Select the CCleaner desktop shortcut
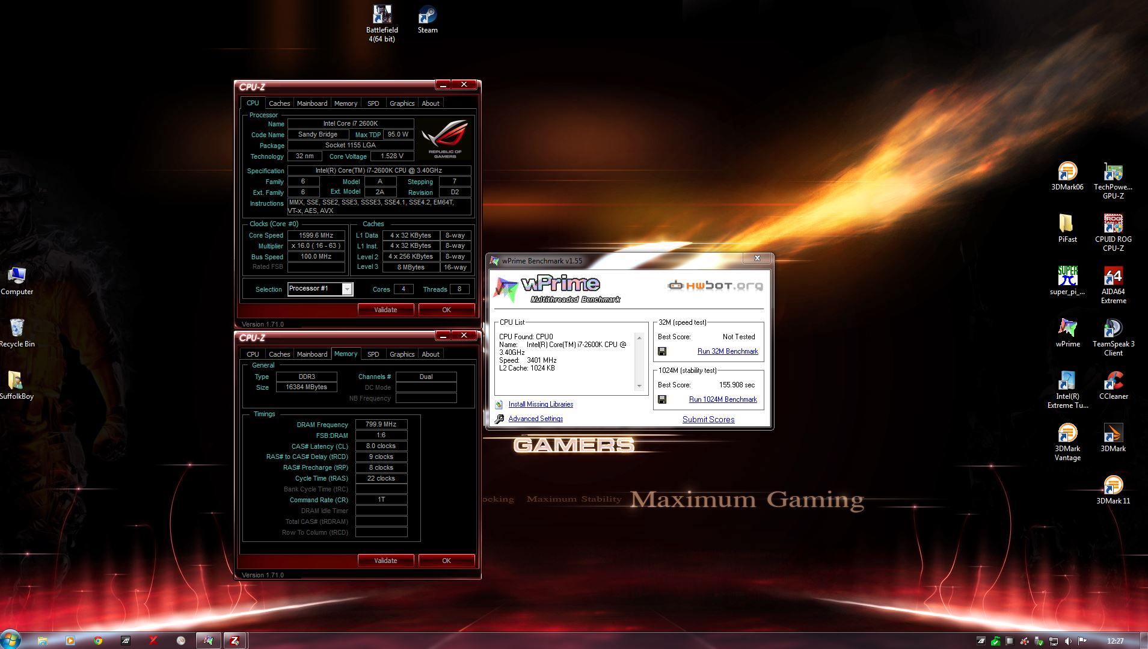 point(1113,386)
